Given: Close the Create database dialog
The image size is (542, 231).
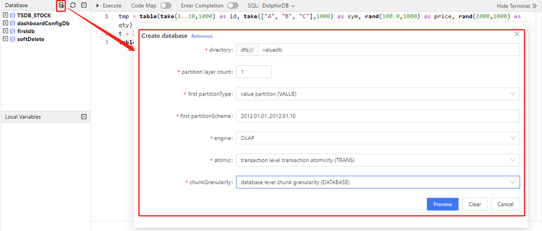Looking at the screenshot, I should click(x=516, y=34).
